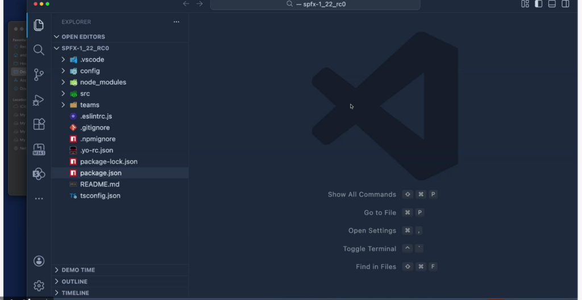Click the Find in Files label

(x=376, y=266)
